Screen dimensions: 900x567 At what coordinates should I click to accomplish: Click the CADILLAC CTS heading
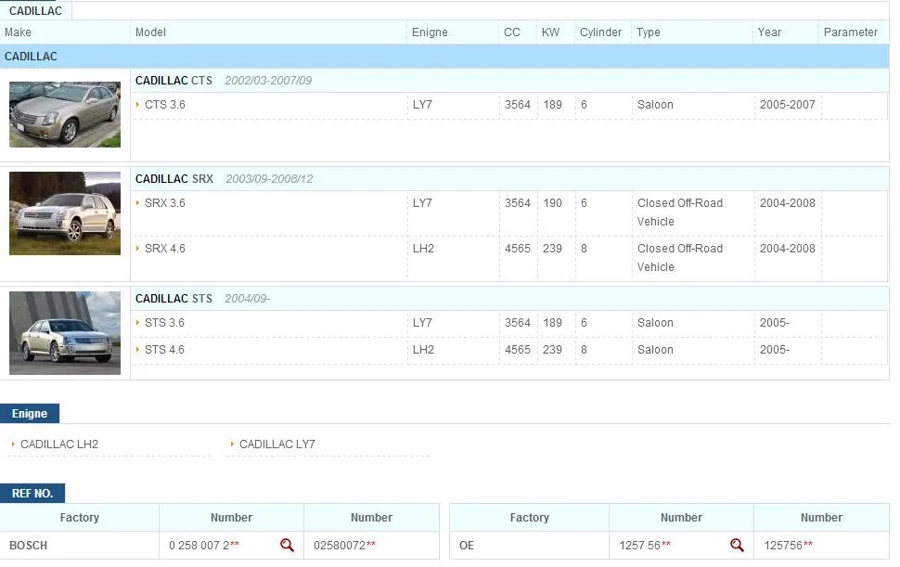174,81
